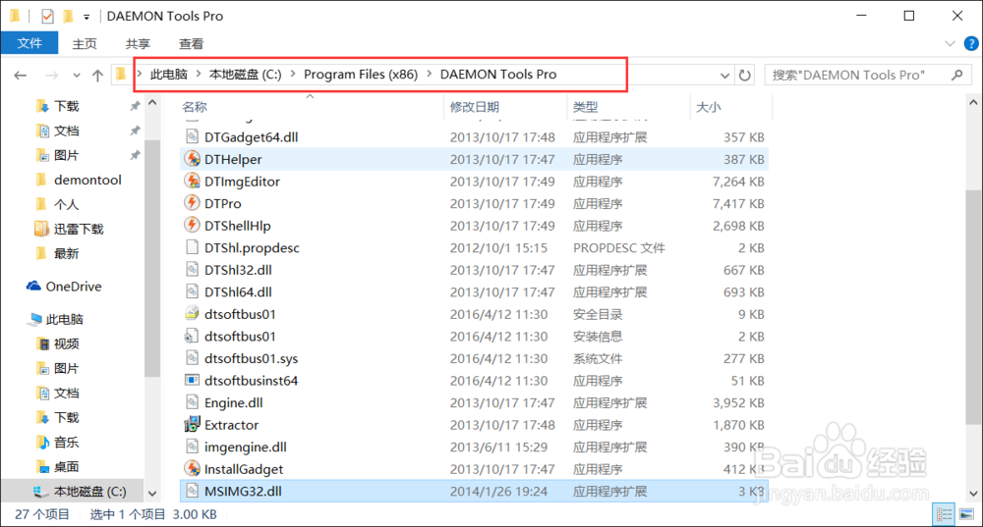This screenshot has height=527, width=983.
Task: Open the recent locations dropdown arrow
Action: (77, 76)
